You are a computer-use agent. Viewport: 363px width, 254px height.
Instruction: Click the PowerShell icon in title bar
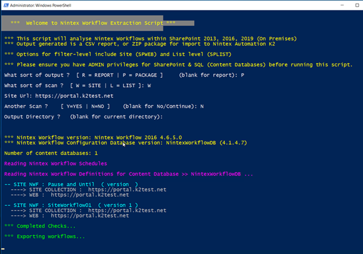pyautogui.click(x=6, y=5)
